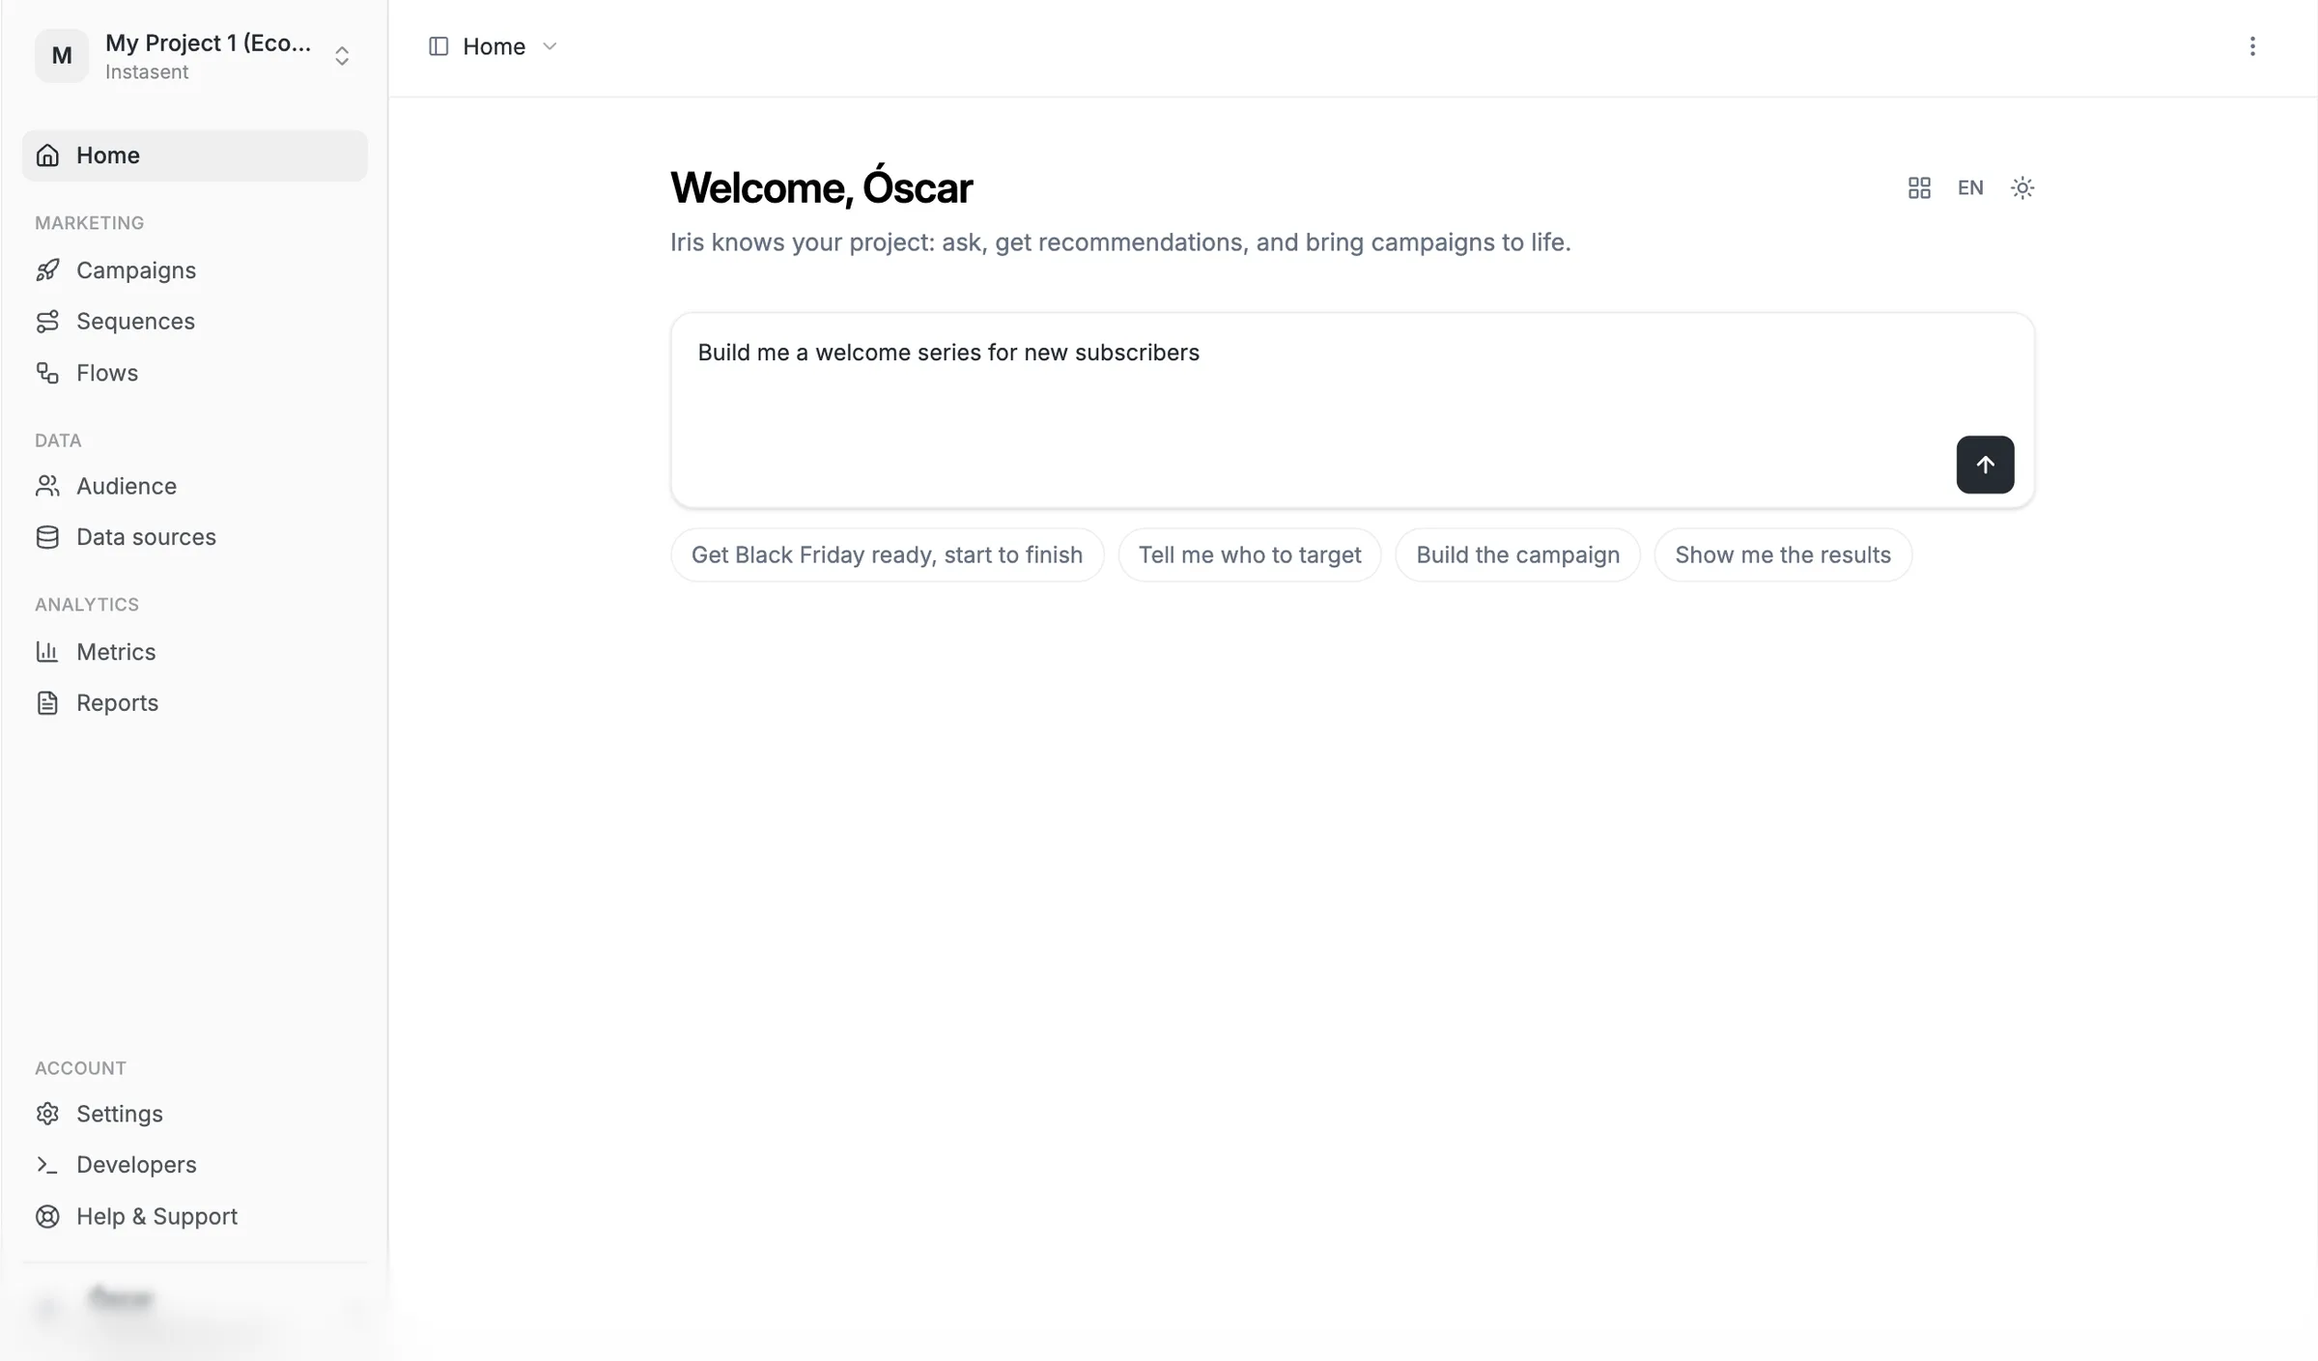Open the grid layout view icon

1919,187
